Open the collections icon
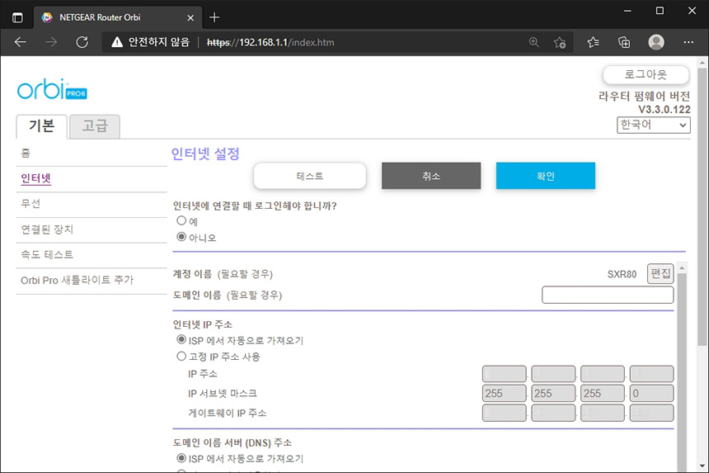Image resolution: width=709 pixels, height=473 pixels. pyautogui.click(x=624, y=42)
